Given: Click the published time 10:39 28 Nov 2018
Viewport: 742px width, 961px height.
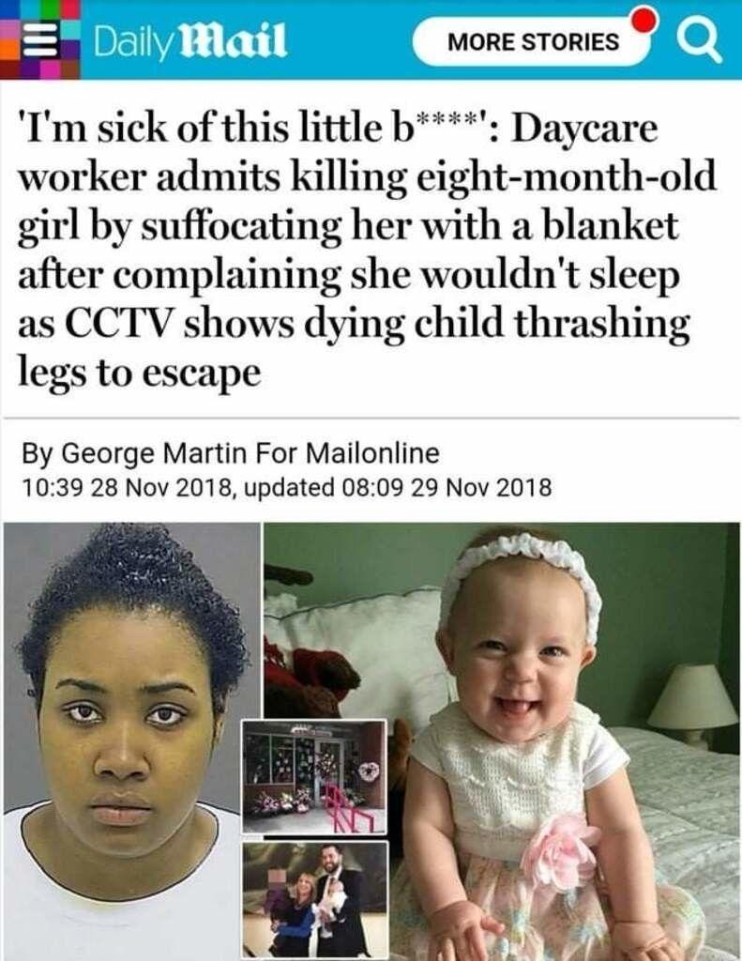Looking at the screenshot, I should (127, 488).
